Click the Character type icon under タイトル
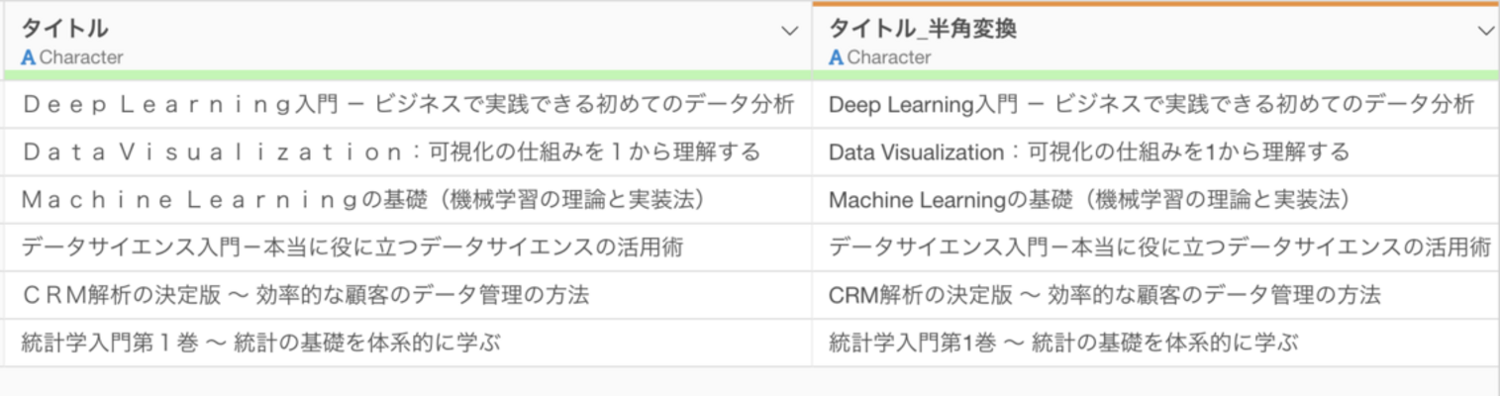1500x396 pixels. click(x=28, y=57)
